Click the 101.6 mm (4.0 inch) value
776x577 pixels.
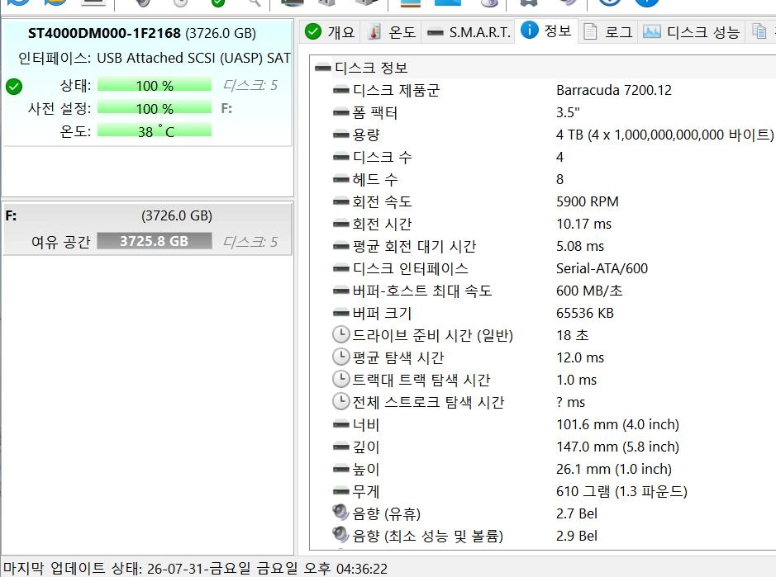pyautogui.click(x=617, y=425)
